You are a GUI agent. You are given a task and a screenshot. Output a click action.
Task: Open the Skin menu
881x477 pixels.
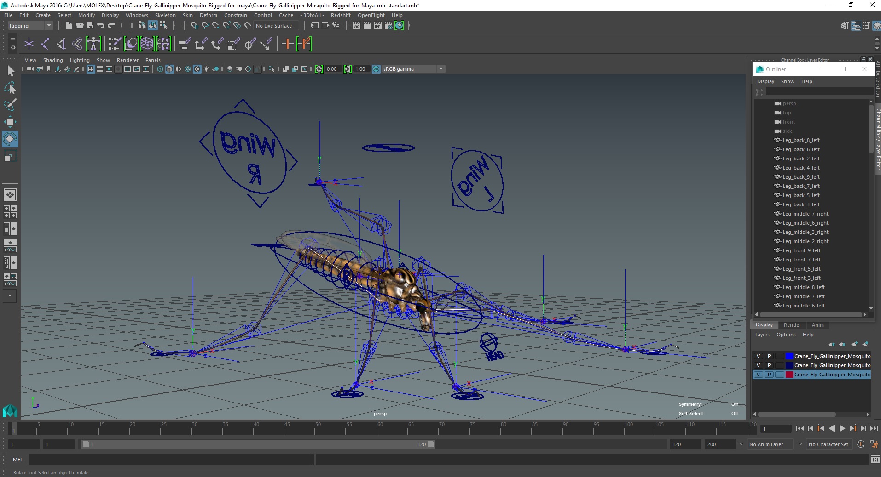point(188,15)
